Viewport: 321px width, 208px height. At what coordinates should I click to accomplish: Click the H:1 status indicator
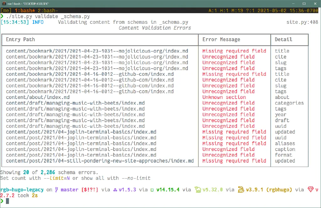point(224,10)
